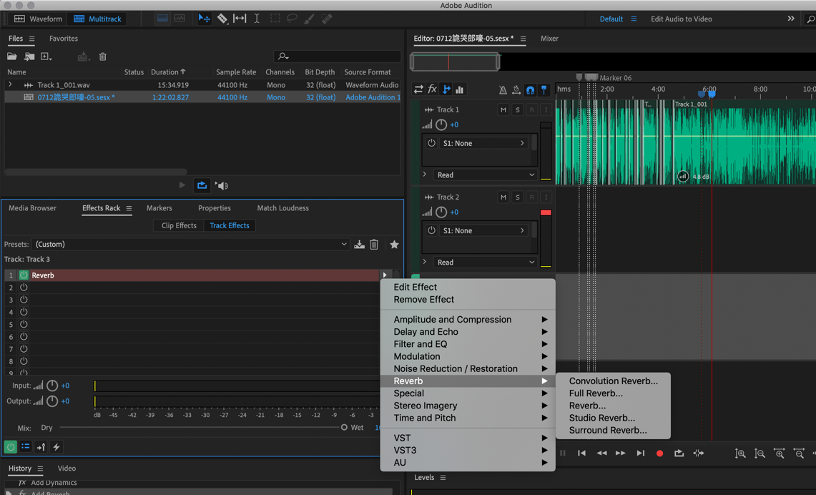Select the Slip tool
Screen dimensions: 816x495
(240, 19)
